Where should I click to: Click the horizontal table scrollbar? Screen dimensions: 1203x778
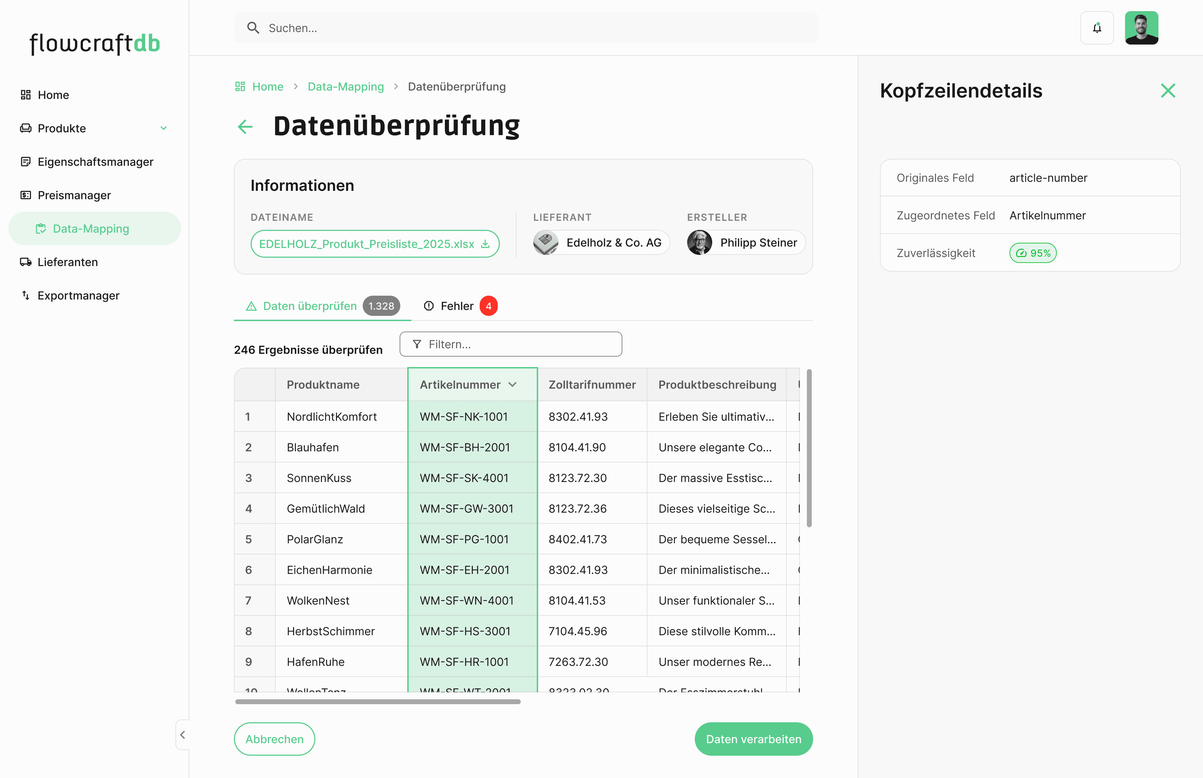coord(378,701)
